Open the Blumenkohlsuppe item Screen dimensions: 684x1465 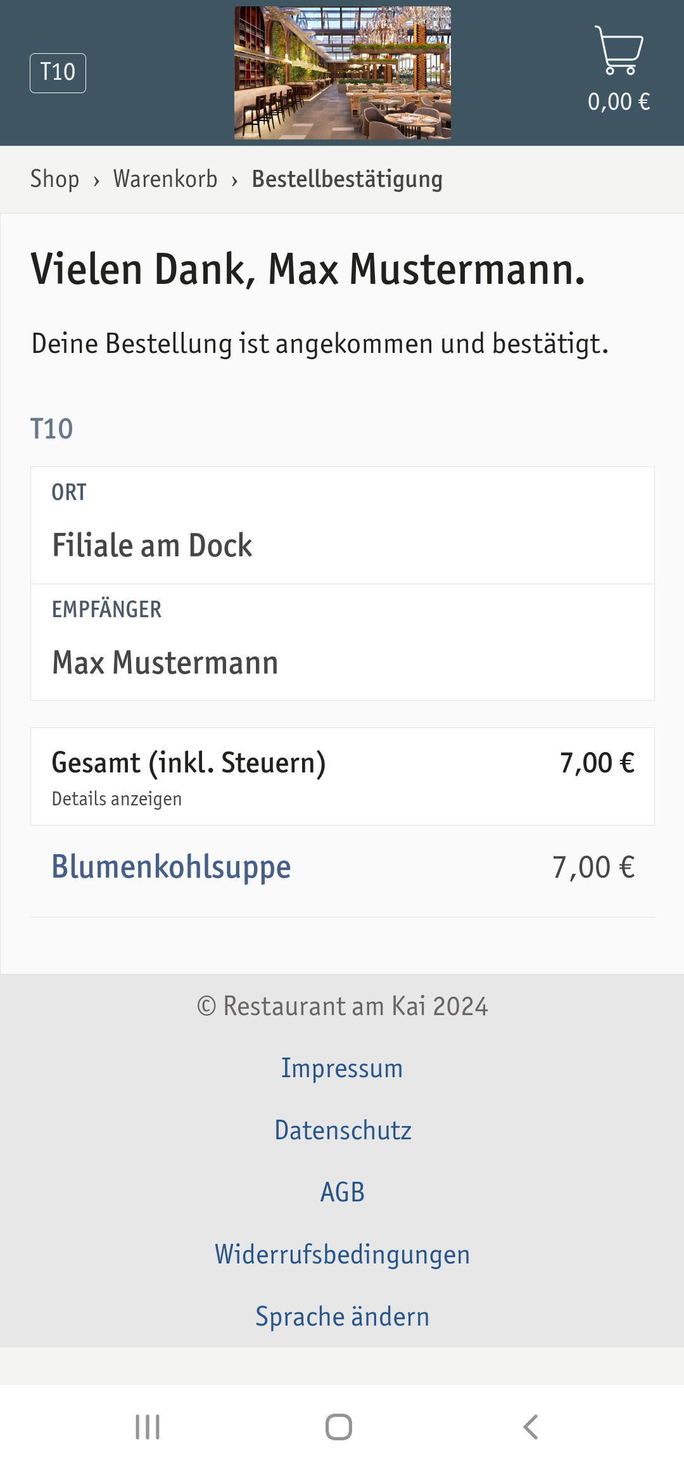(171, 867)
